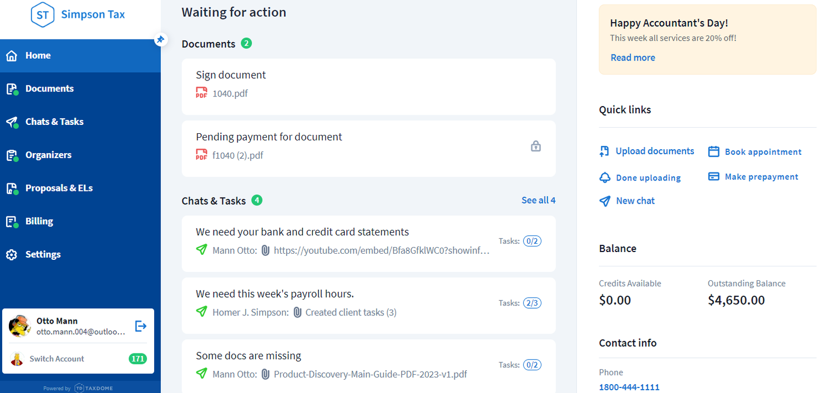The width and height of the screenshot is (821, 393).
Task: Go to Chats & Tasks in sidebar
Action: (54, 122)
